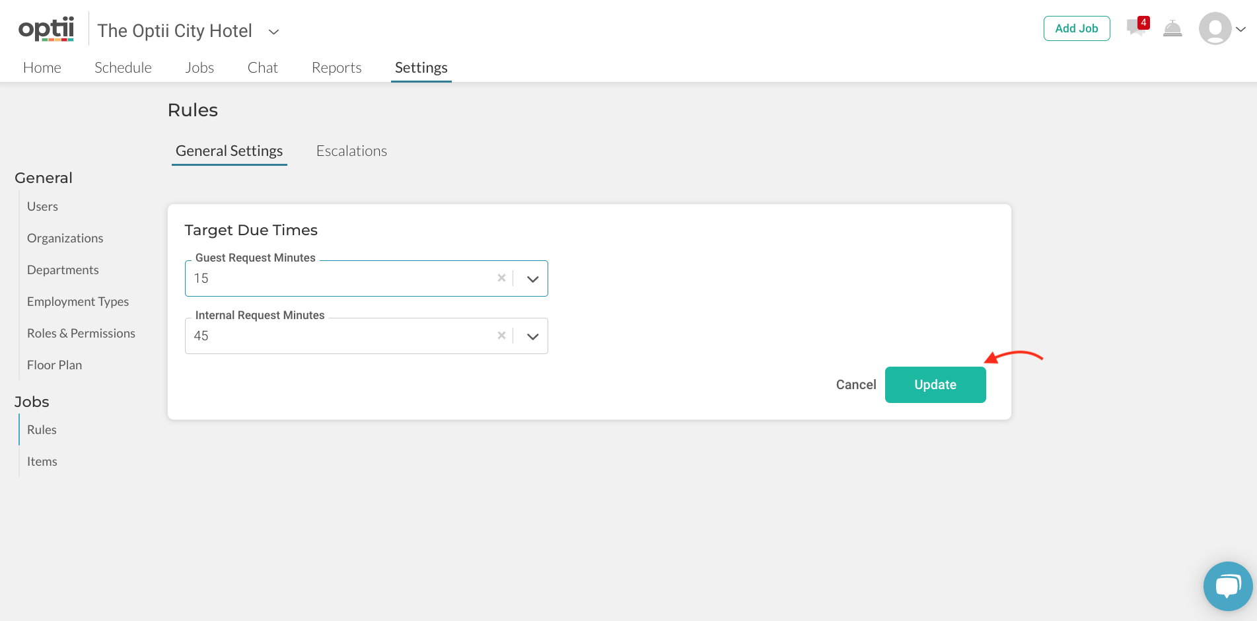Image resolution: width=1257 pixels, height=621 pixels.
Task: Open Roles & Permissions in the sidebar
Action: [x=81, y=333]
